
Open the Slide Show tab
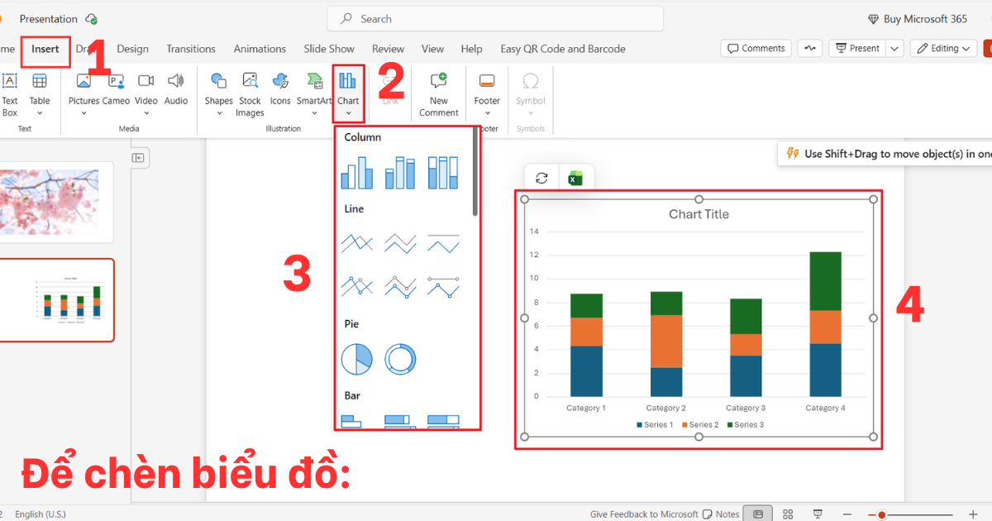(329, 49)
